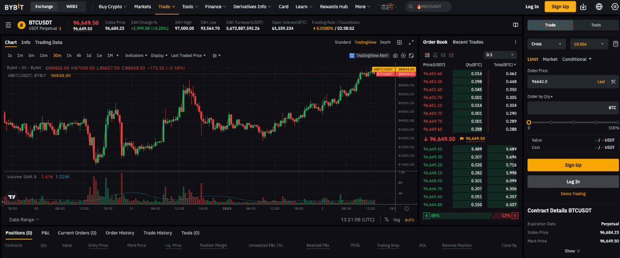This screenshot has width=620, height=258.
Task: Toggle percent scale on the chart
Action: pos(386,219)
